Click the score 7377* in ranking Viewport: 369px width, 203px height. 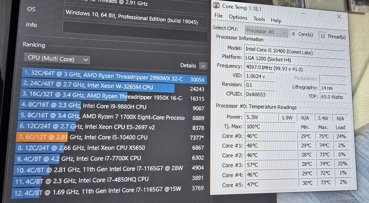pos(196,138)
